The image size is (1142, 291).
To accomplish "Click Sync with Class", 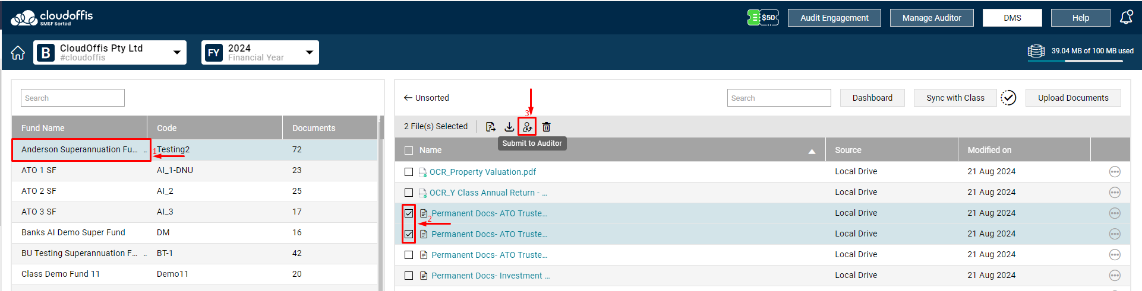I will pyautogui.click(x=955, y=98).
